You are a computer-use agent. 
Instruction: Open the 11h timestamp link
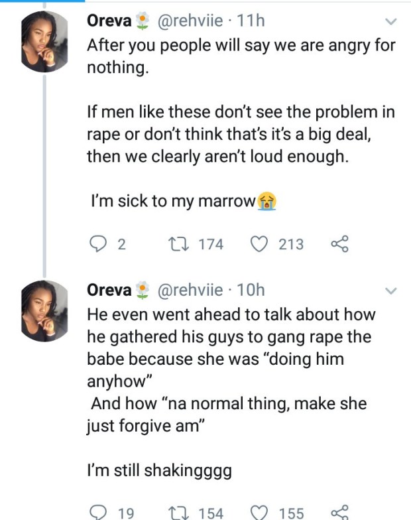click(251, 21)
